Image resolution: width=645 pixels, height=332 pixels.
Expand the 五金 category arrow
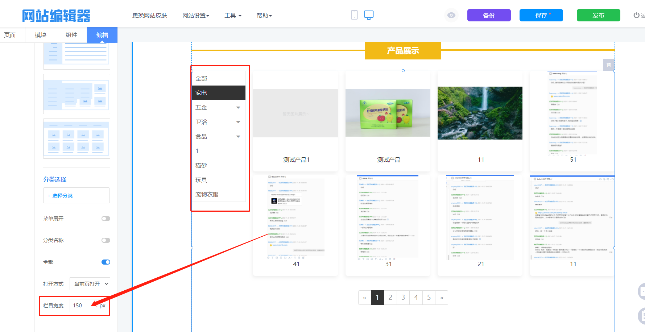click(x=238, y=108)
